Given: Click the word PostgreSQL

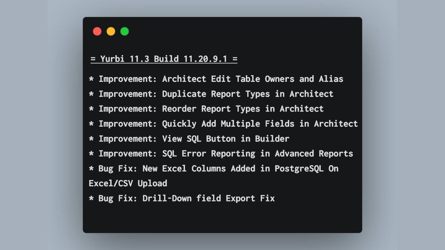Looking at the screenshot, I should pyautogui.click(x=299, y=169).
